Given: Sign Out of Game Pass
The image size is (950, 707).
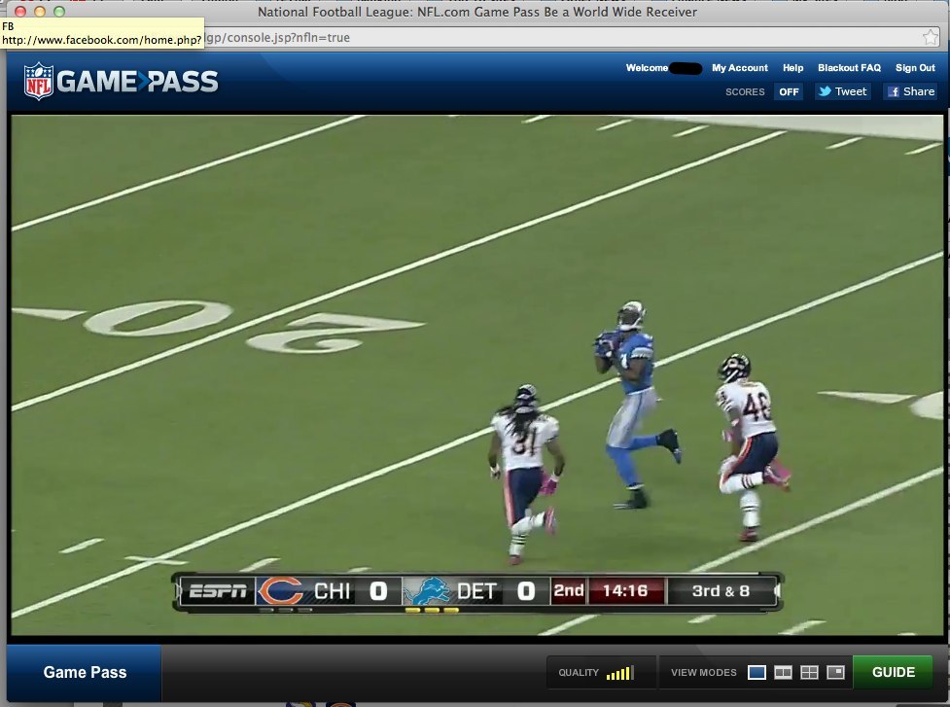Looking at the screenshot, I should [915, 68].
